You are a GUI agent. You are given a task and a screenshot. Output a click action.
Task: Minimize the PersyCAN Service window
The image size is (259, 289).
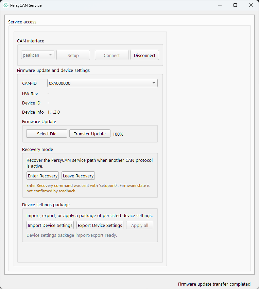(x=220, y=5)
